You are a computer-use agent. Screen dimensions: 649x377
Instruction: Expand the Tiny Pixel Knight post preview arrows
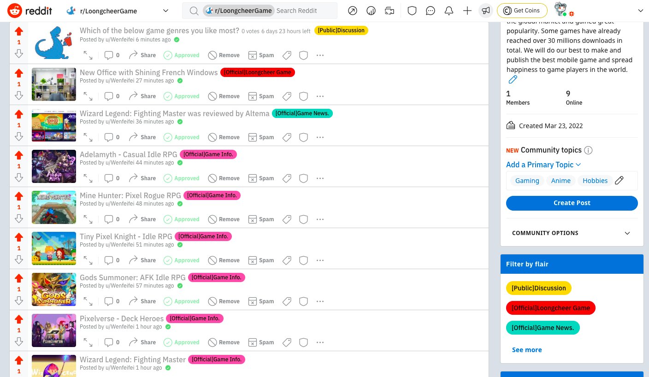tap(88, 260)
